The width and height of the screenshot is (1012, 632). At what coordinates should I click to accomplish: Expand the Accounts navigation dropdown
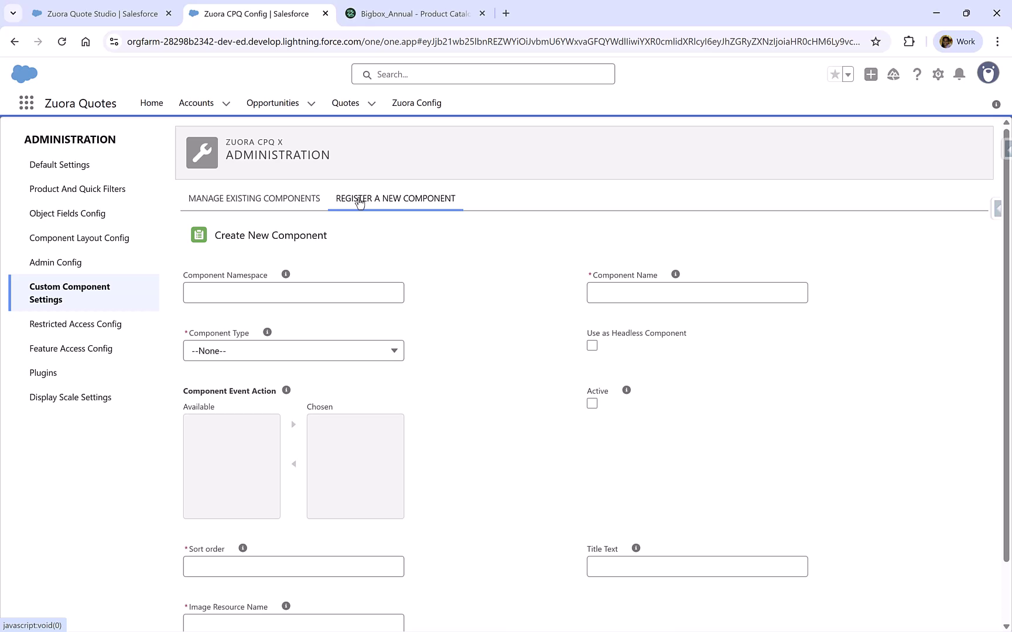click(x=227, y=103)
